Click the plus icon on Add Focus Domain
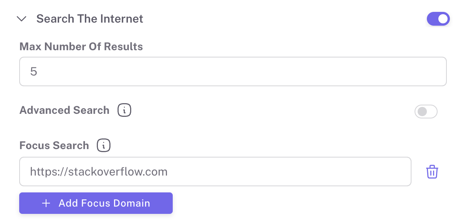The width and height of the screenshot is (466, 220). (x=46, y=203)
